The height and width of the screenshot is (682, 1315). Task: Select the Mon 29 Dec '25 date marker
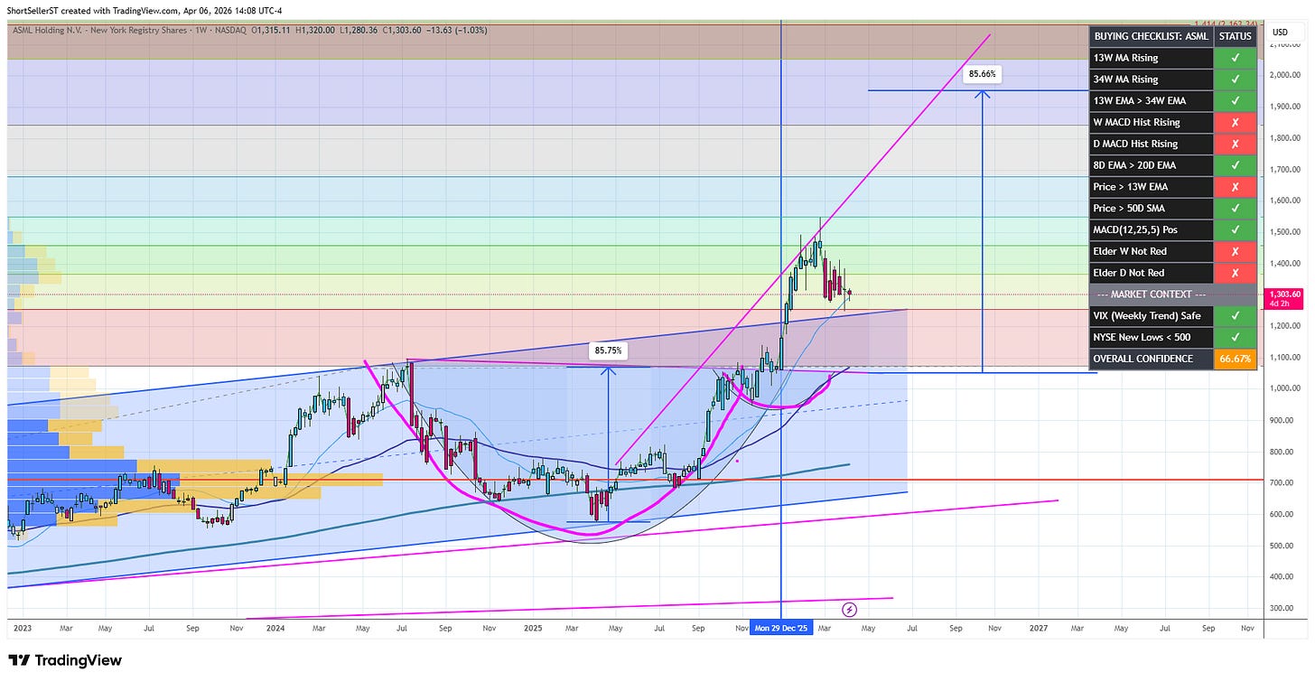(780, 628)
